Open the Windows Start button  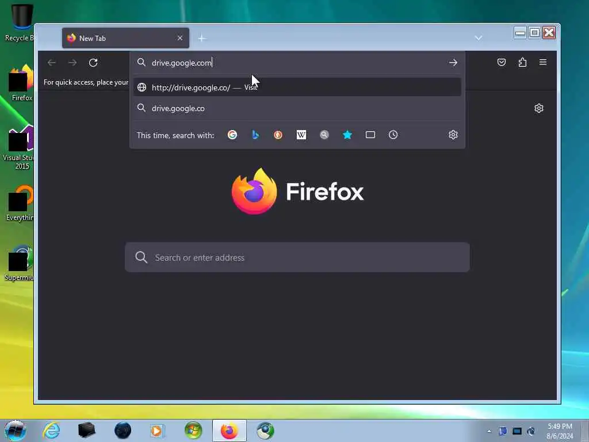coord(15,430)
